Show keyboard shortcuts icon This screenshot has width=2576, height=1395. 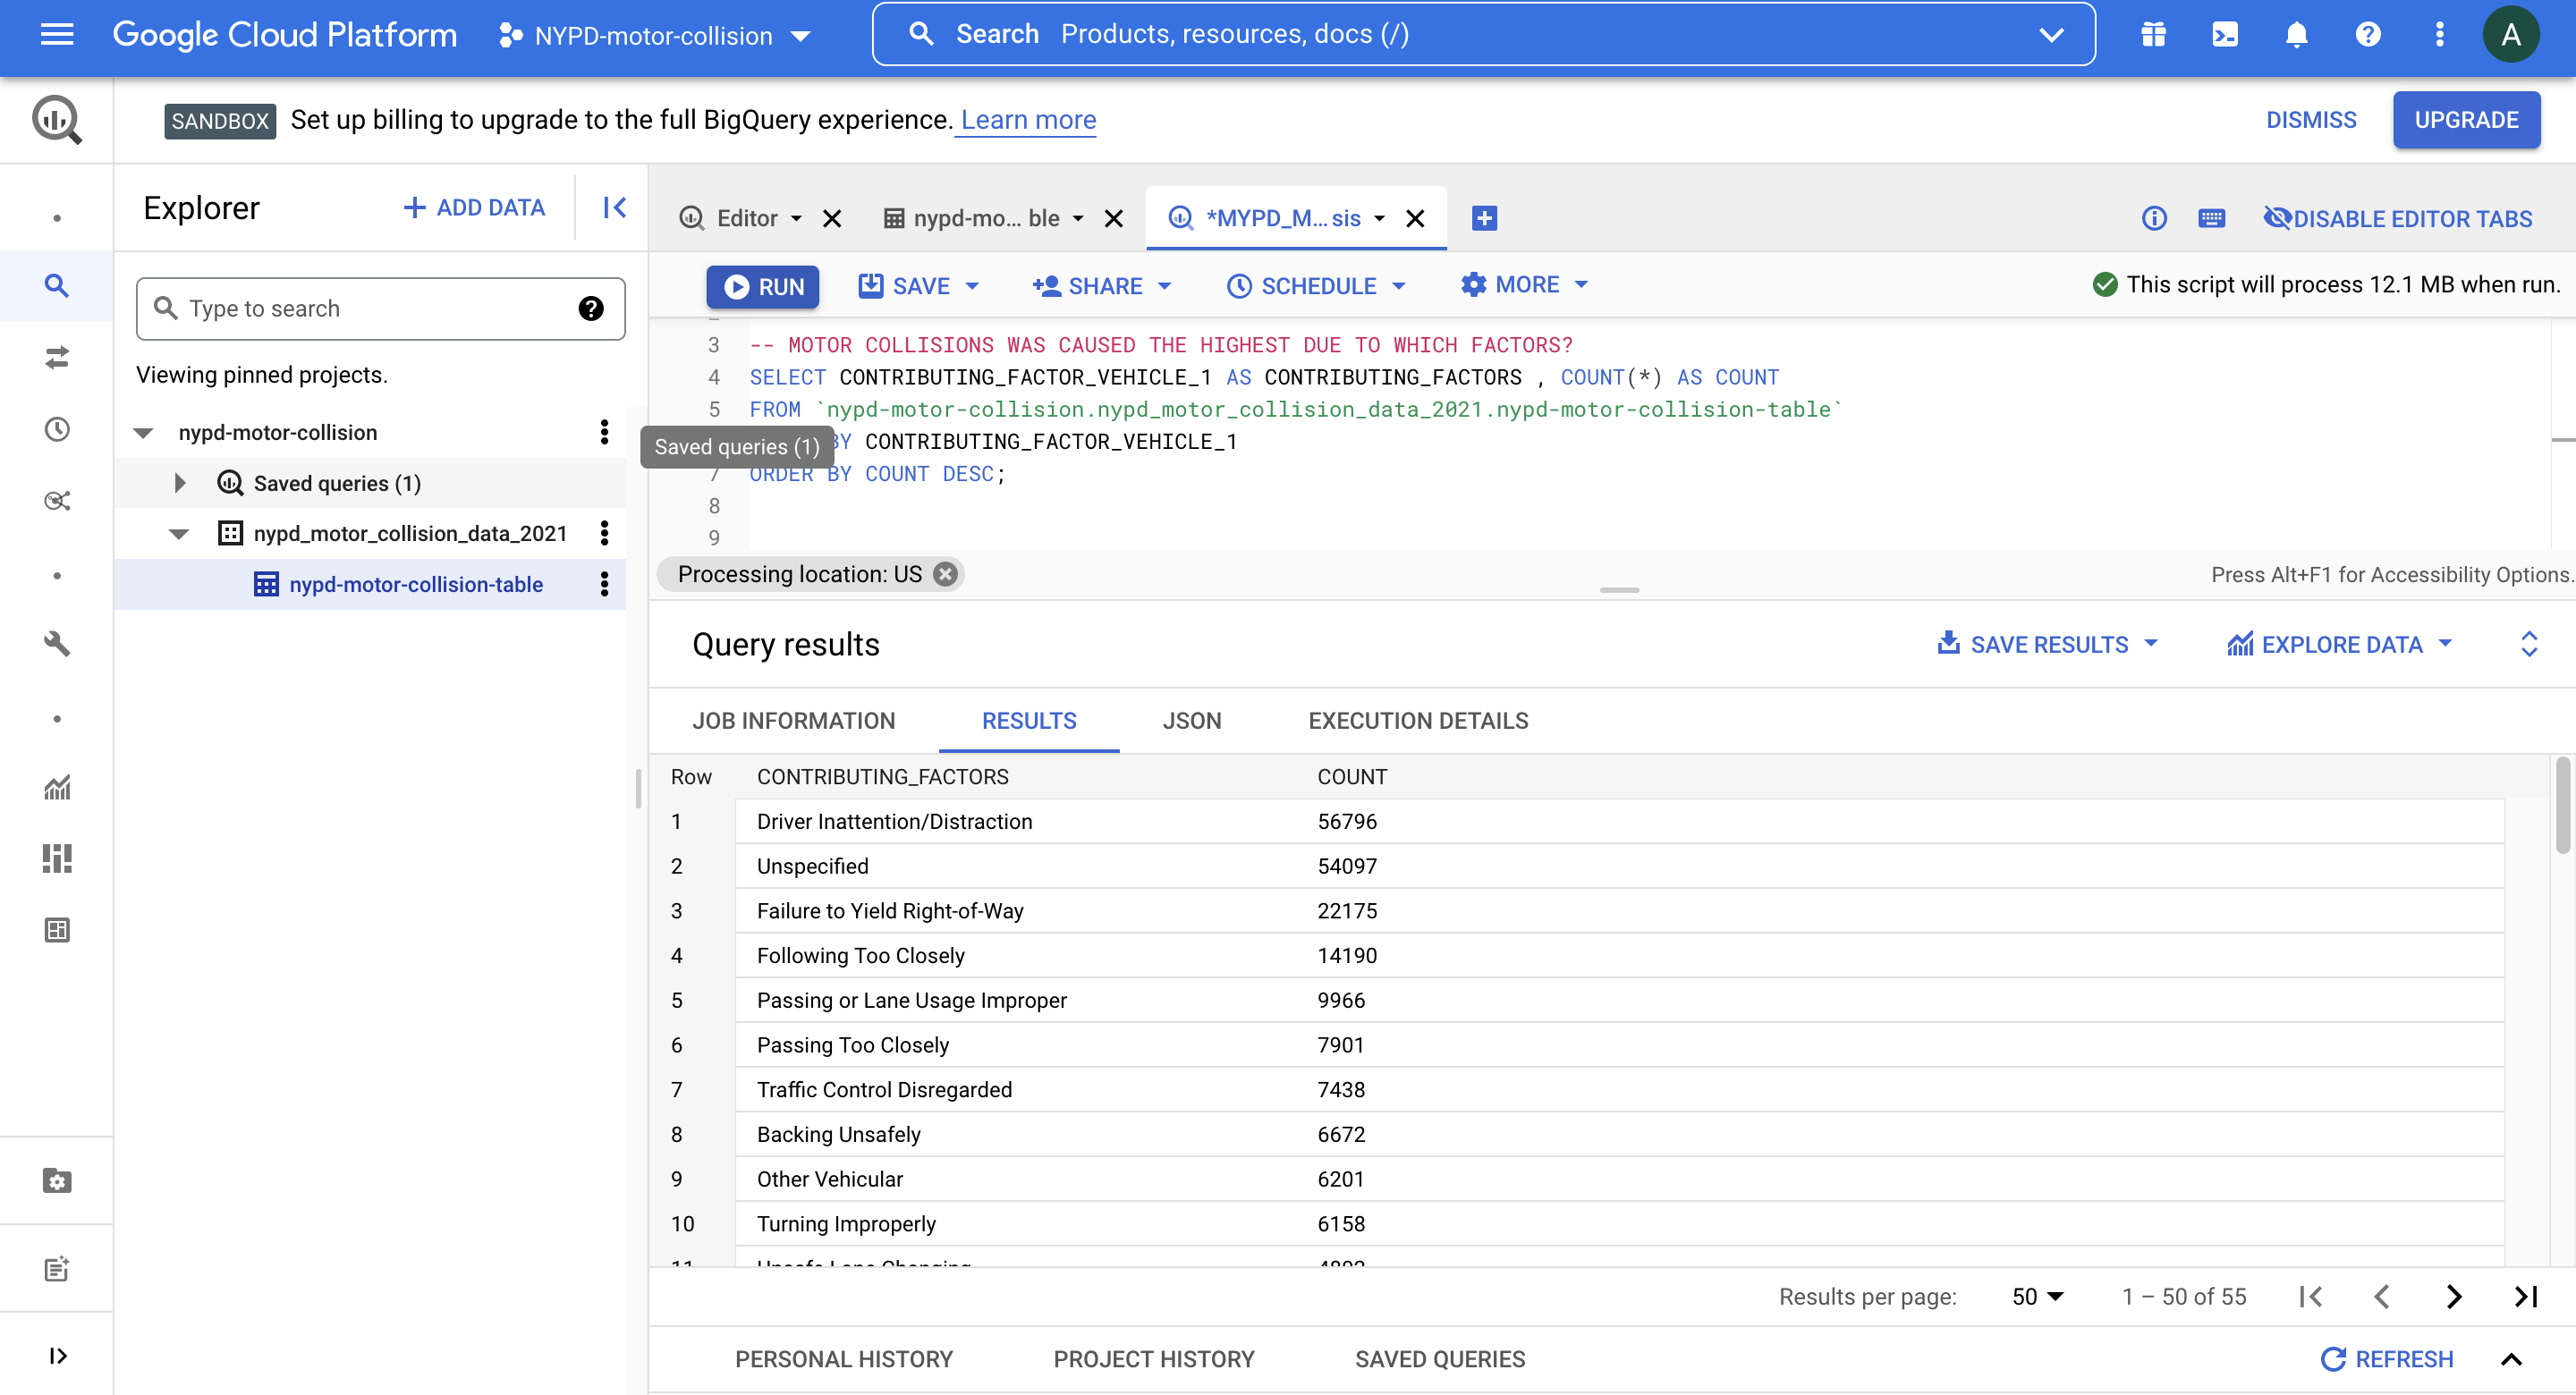click(x=2211, y=218)
